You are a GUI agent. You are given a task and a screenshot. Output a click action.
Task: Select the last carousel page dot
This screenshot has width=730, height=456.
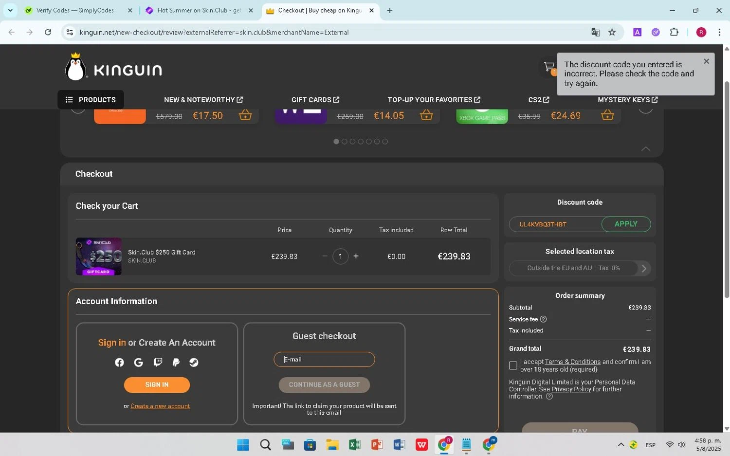click(x=385, y=142)
